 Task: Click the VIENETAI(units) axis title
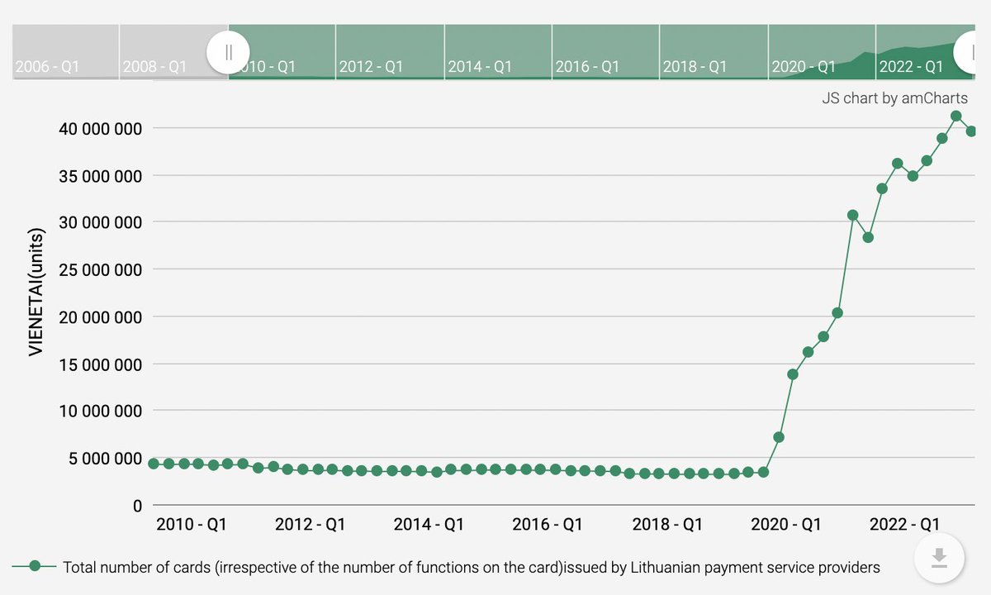tap(35, 292)
